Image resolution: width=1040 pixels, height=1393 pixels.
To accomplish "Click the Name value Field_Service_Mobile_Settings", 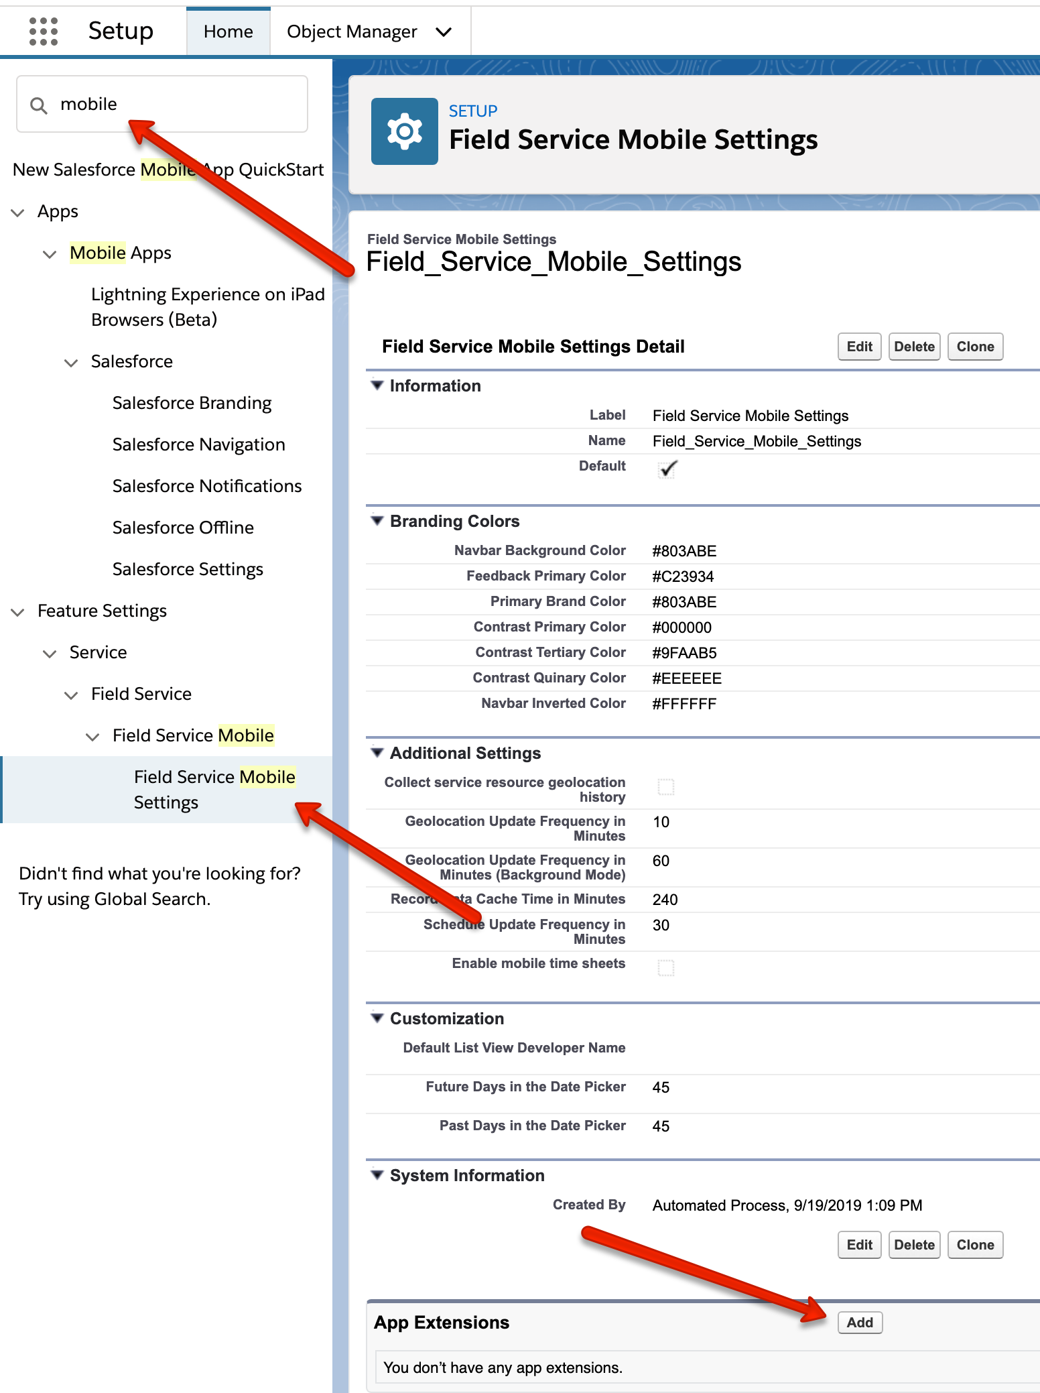I will 757,441.
